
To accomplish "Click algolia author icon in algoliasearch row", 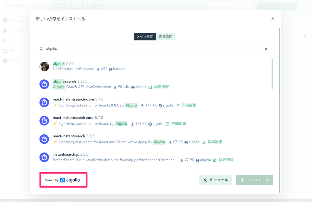I will point(133,87).
